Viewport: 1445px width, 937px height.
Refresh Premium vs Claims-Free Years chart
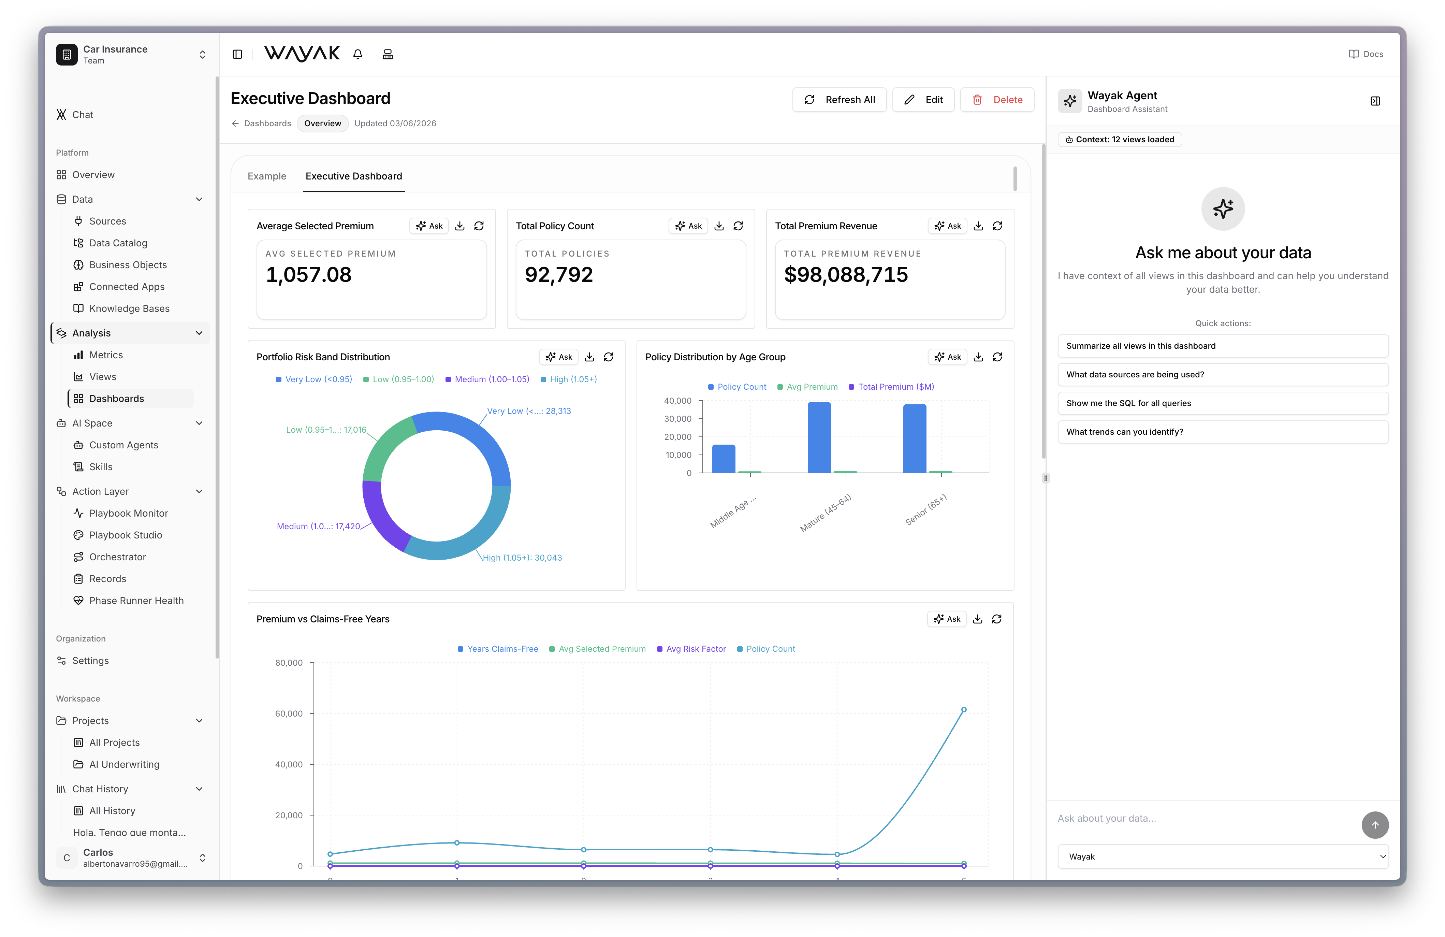point(997,619)
